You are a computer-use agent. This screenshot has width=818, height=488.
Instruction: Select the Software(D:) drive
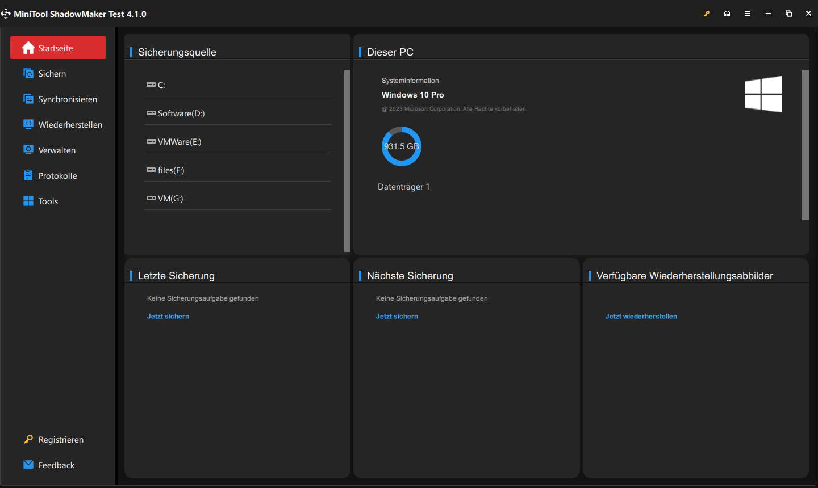(181, 113)
